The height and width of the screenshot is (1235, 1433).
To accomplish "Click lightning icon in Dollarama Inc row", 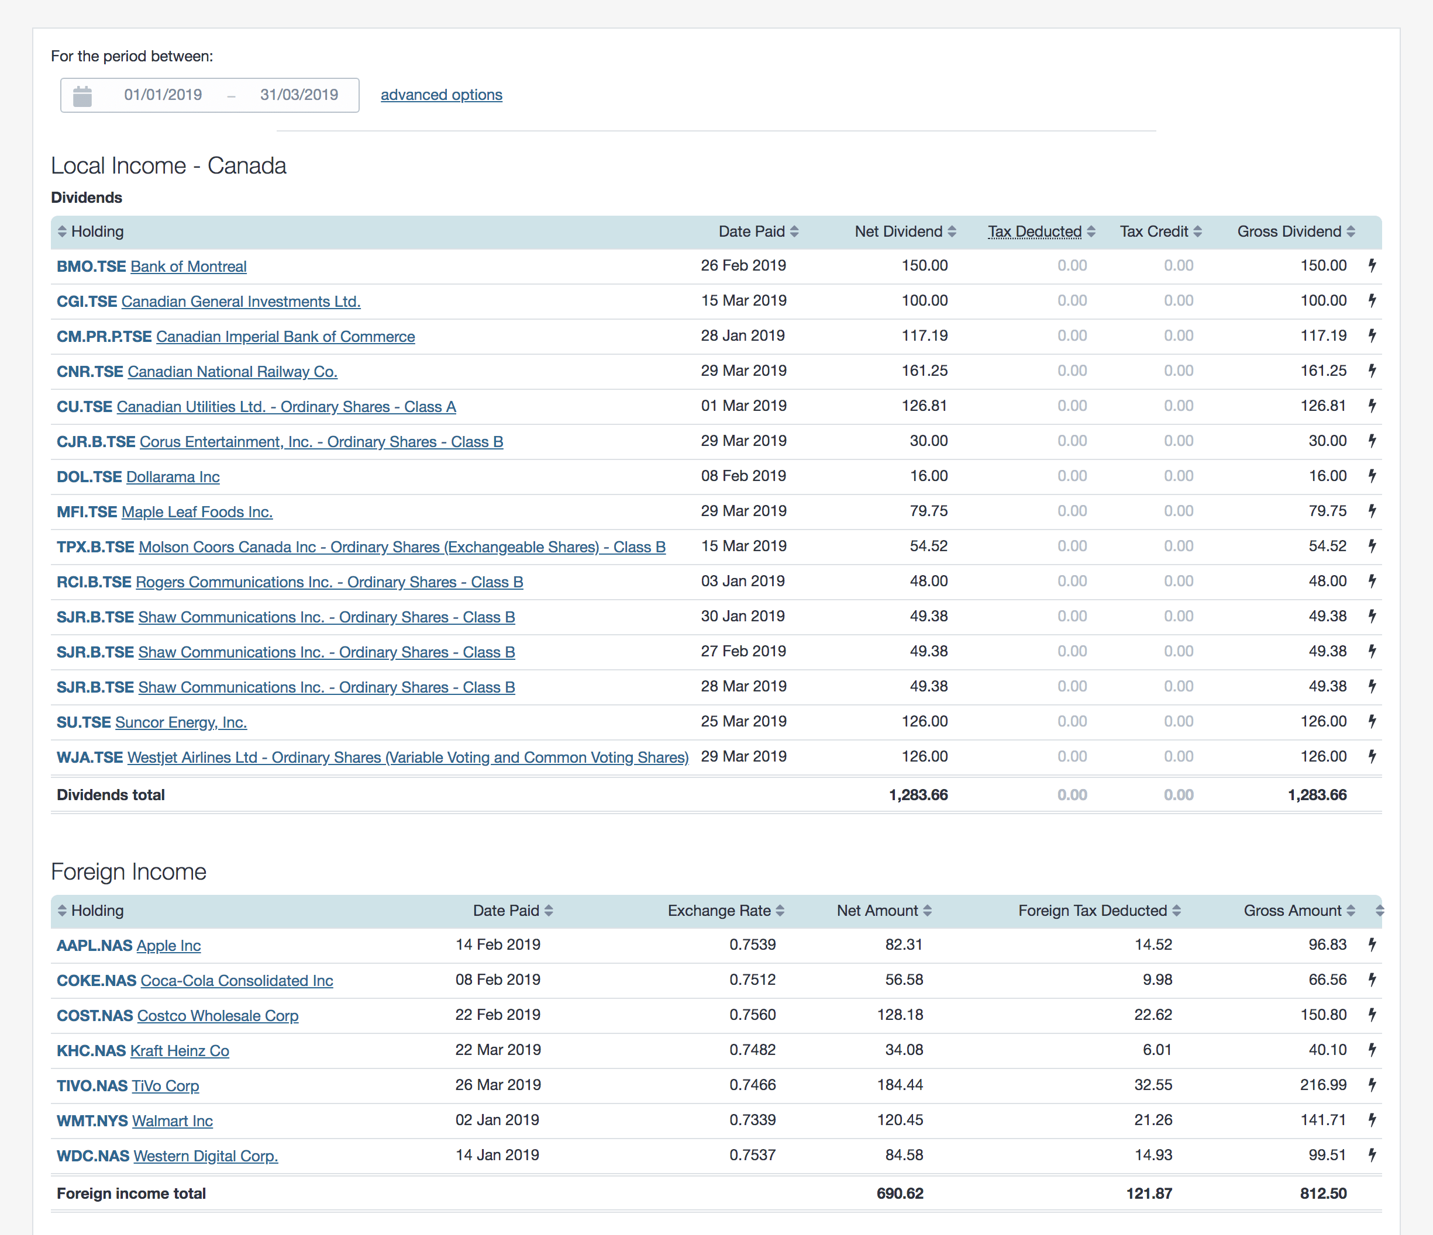I will click(1372, 476).
